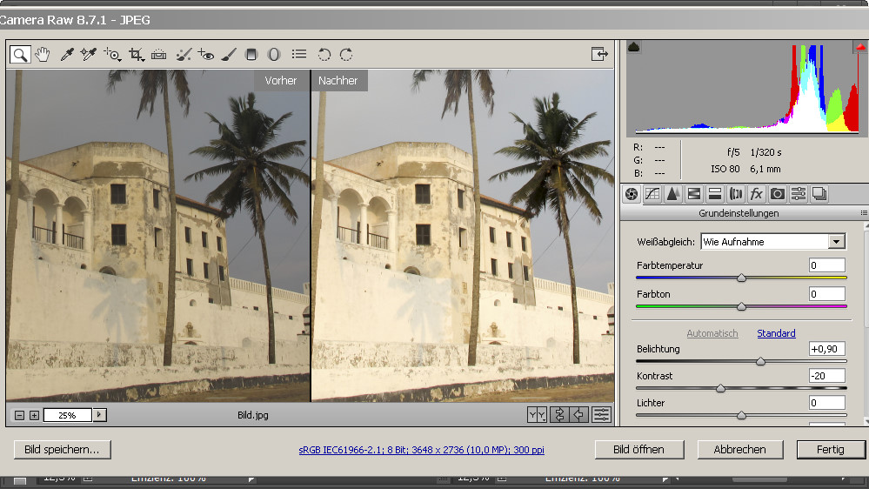Click the Belichtung value field

[827, 349]
